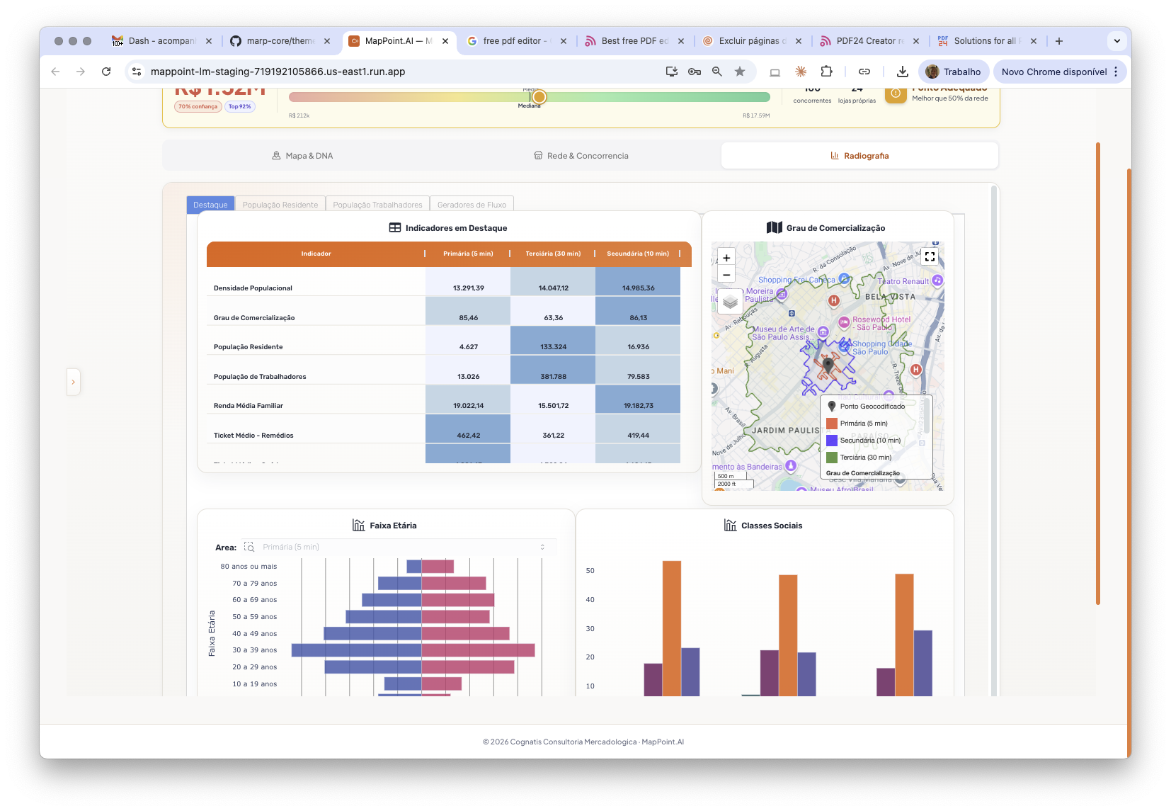
Task: Switch to PDF24 Creator browser tab
Action: 870,41
